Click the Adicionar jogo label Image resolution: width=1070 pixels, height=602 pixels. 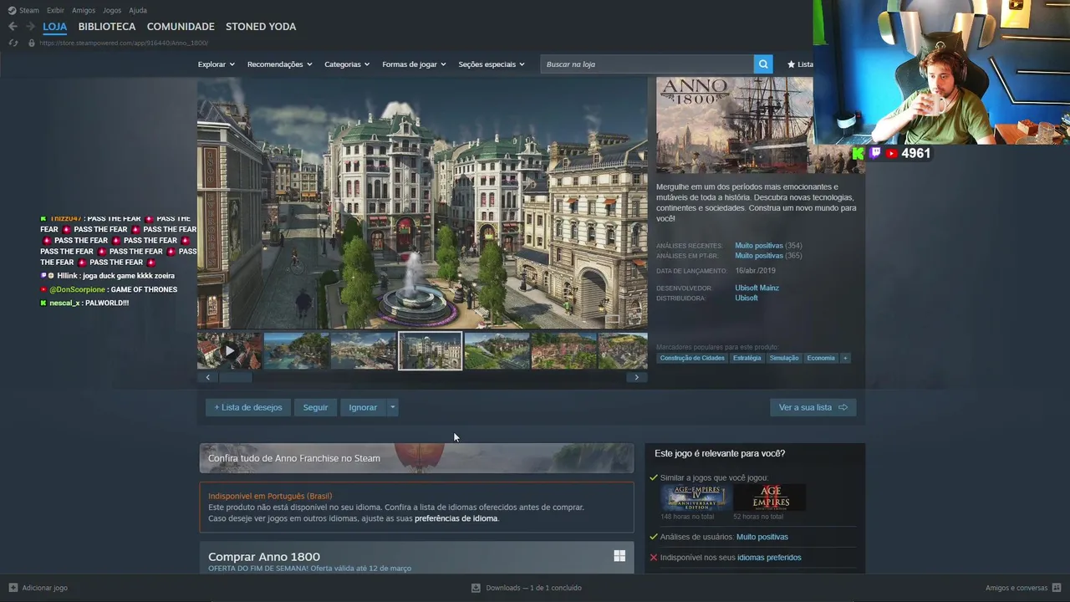[45, 588]
